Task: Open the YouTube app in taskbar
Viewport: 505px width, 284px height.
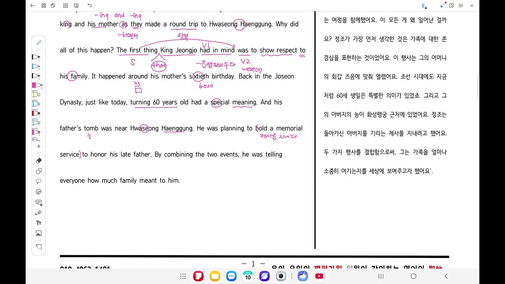Action: tap(319, 276)
